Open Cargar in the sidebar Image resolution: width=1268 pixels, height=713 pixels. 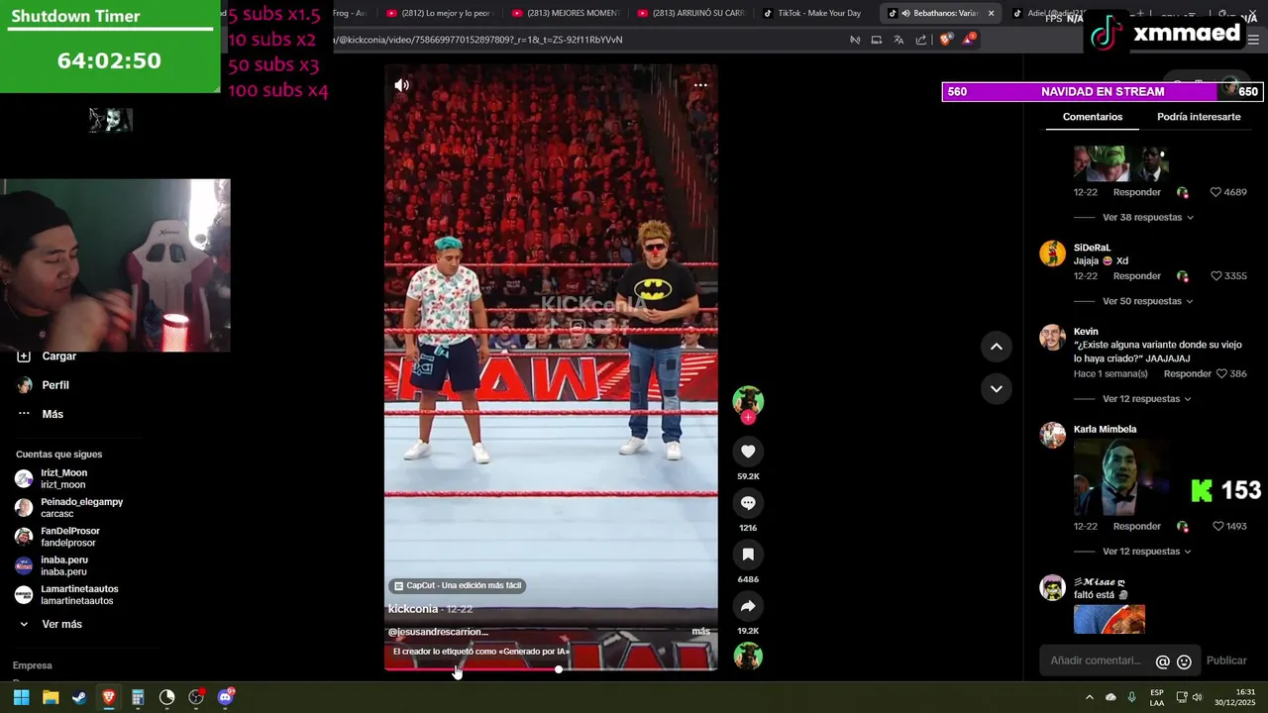[58, 356]
